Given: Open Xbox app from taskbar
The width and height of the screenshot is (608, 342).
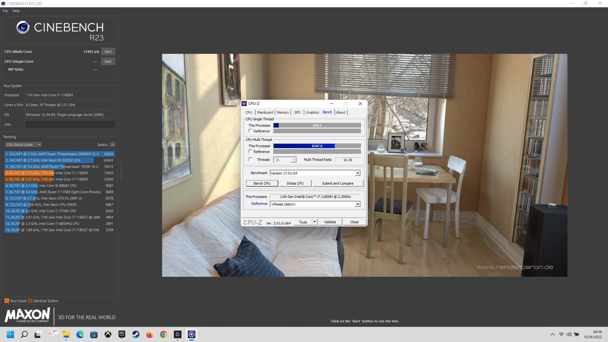Looking at the screenshot, I should click(x=108, y=334).
